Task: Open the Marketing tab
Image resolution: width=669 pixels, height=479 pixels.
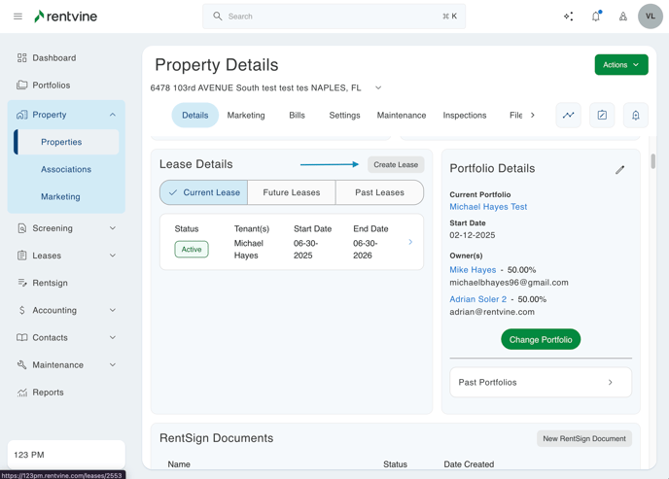Action: coord(246,116)
